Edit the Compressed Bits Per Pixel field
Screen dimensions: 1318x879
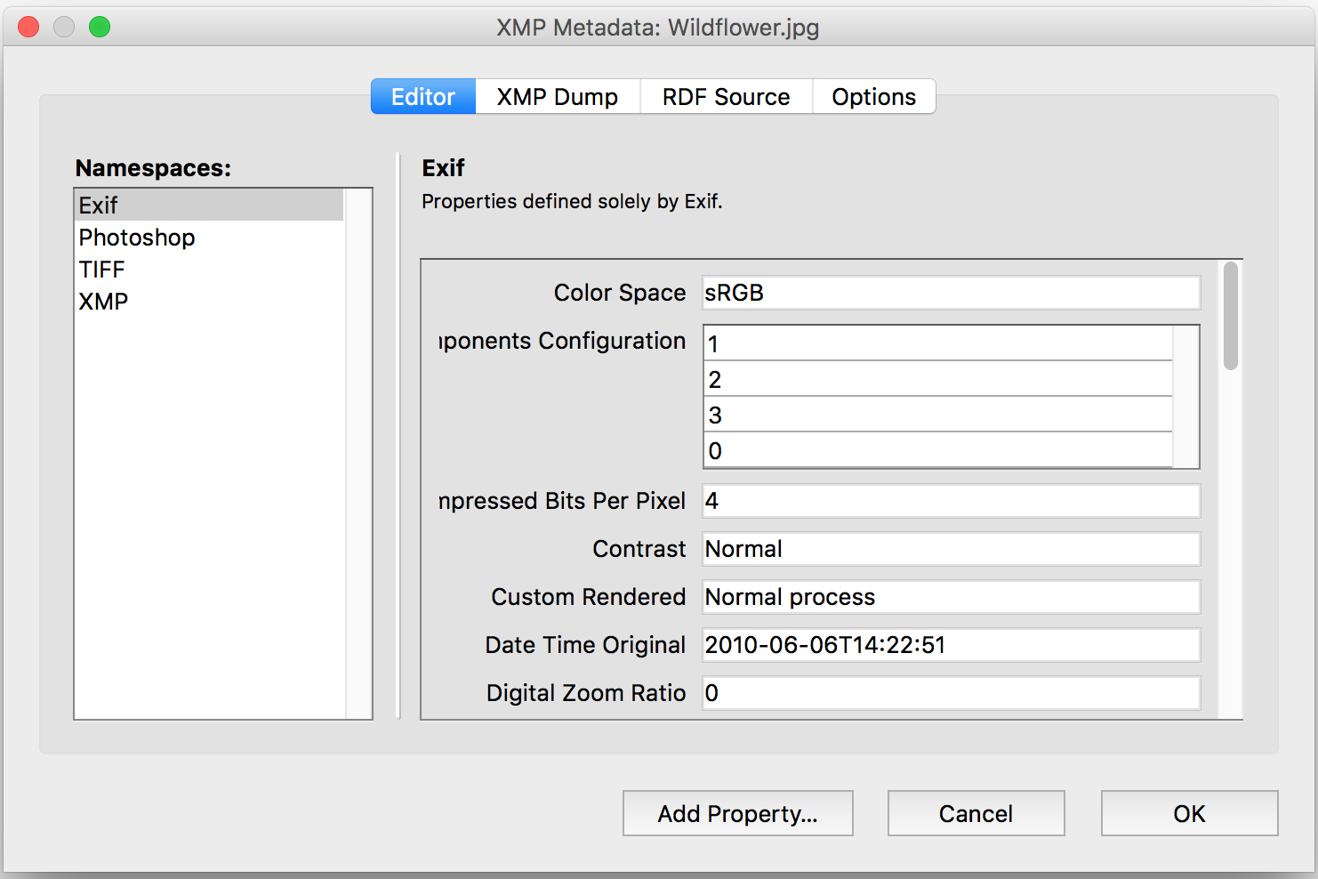coord(952,501)
